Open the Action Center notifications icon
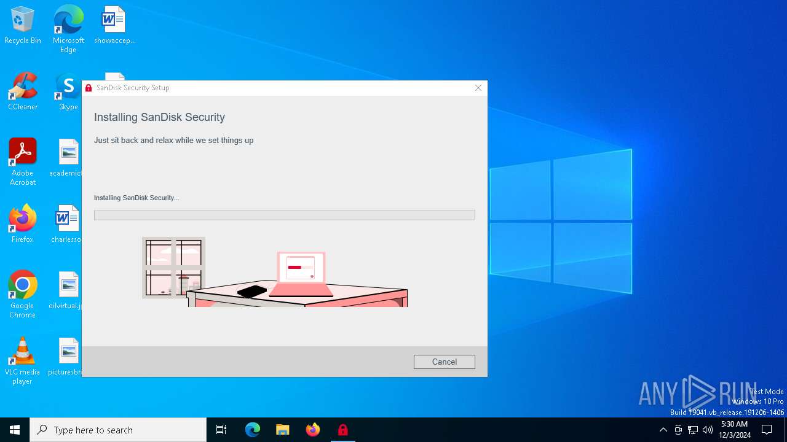The image size is (787, 442). pos(767,430)
